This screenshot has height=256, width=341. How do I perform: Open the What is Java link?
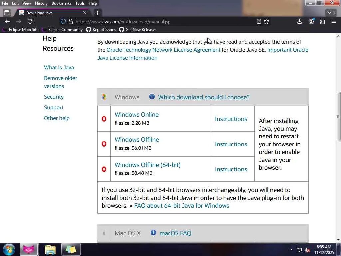pos(59,67)
